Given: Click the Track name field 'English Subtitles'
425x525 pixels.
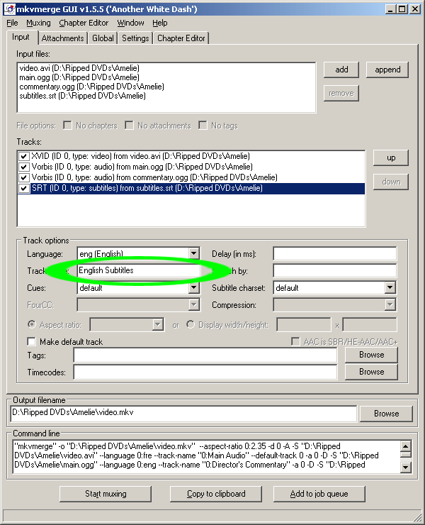Looking at the screenshot, I should 138,270.
